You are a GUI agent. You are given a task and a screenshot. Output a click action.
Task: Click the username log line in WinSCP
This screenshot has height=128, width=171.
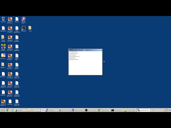coord(75,57)
